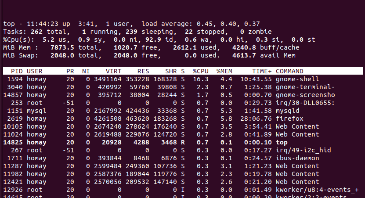Click the %MEM column header
365x198 pixels.
224,71
